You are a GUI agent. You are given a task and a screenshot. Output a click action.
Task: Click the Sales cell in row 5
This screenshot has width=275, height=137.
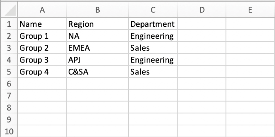[x=153, y=72]
